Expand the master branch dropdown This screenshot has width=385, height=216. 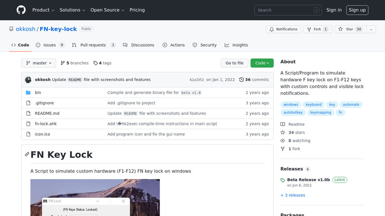pos(38,63)
